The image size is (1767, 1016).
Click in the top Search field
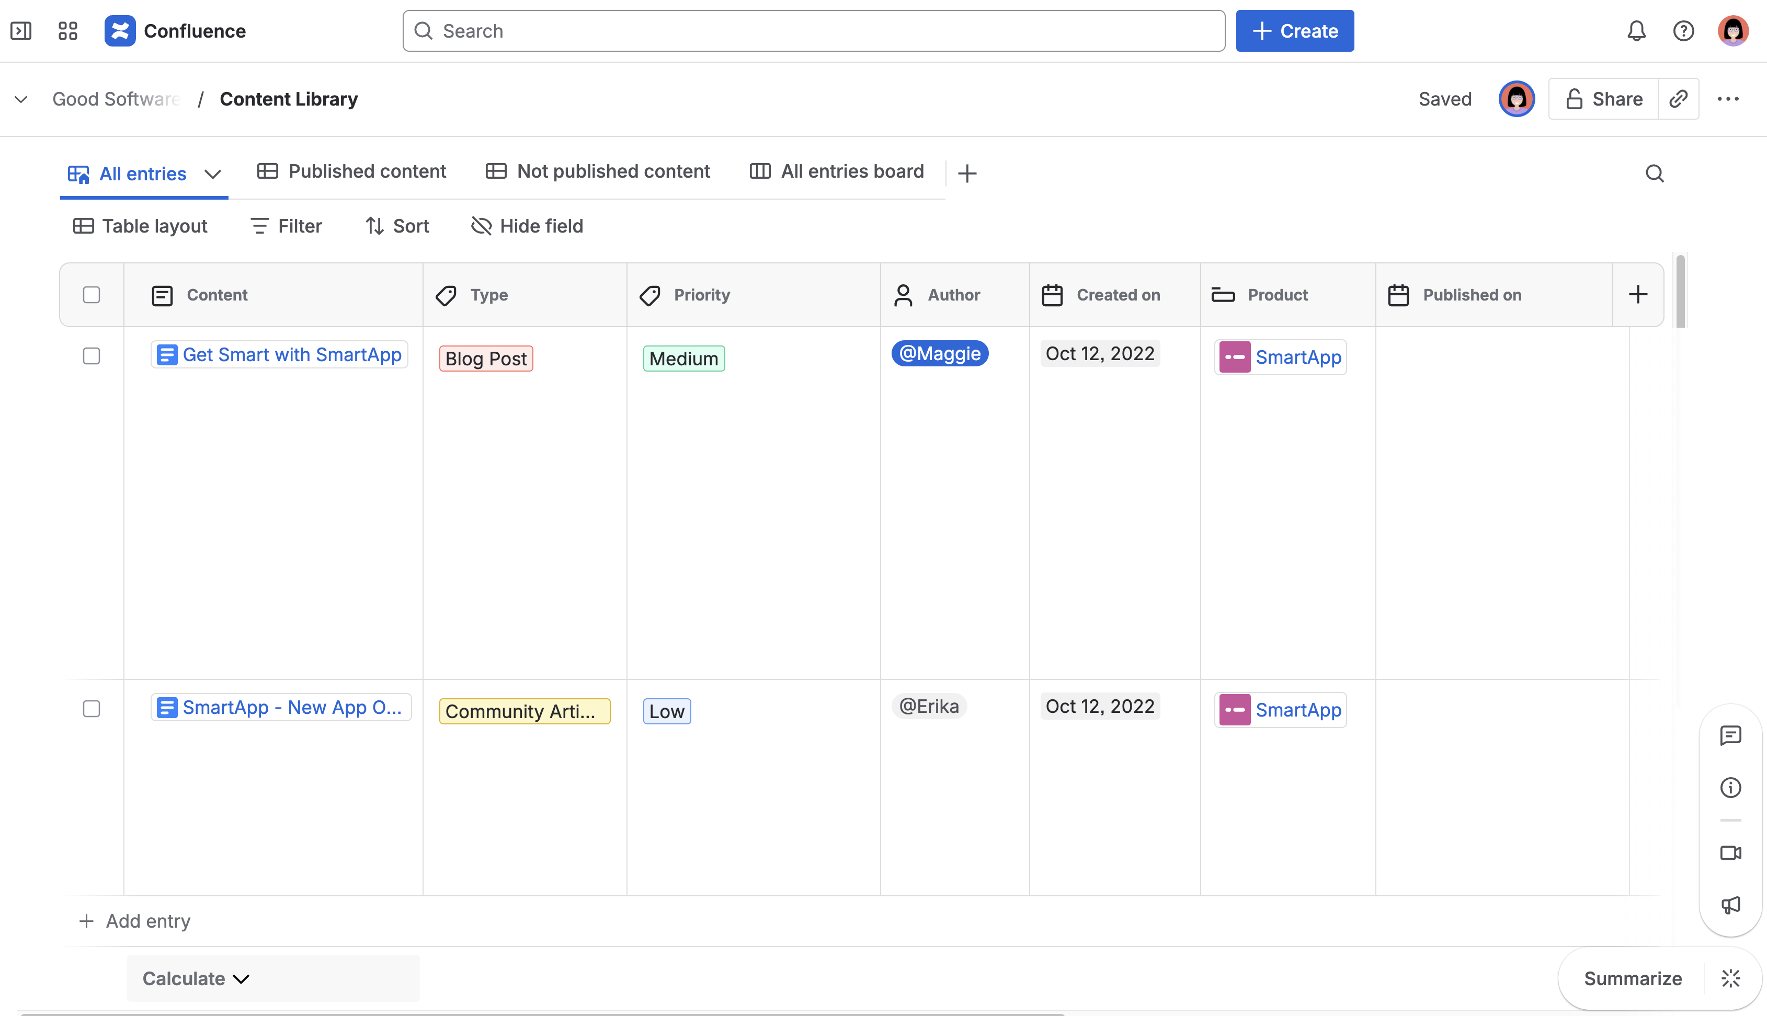click(813, 31)
